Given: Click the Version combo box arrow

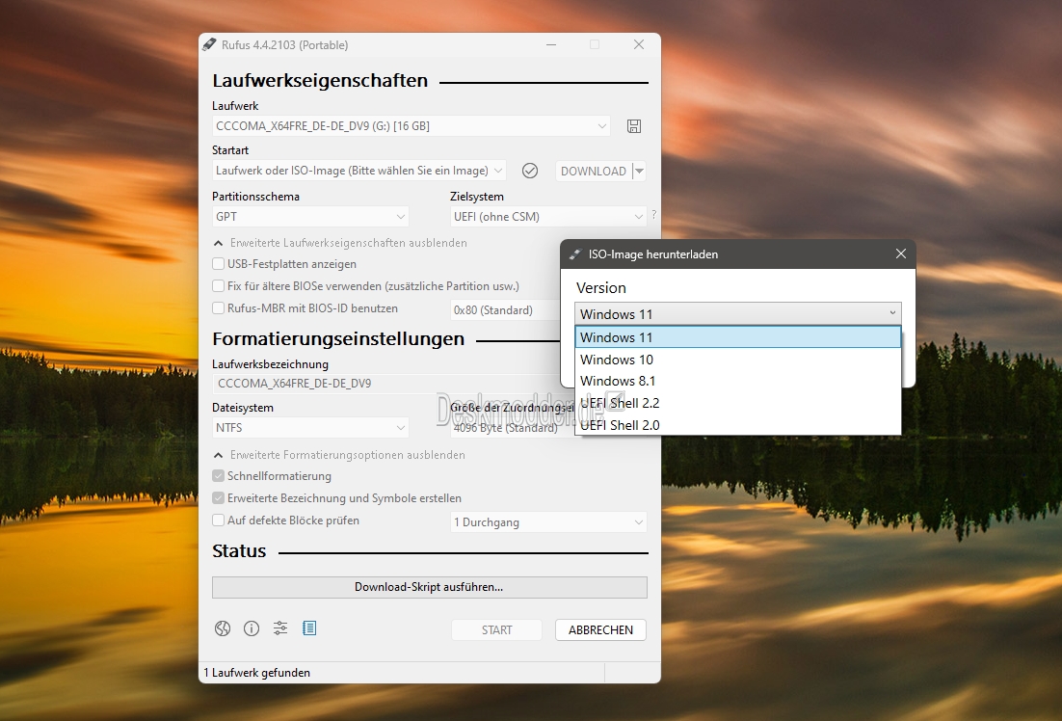Looking at the screenshot, I should (x=892, y=313).
